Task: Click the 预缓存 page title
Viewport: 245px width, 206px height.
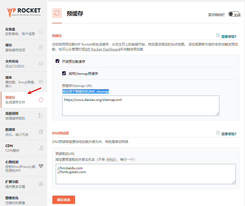Action: click(75, 14)
